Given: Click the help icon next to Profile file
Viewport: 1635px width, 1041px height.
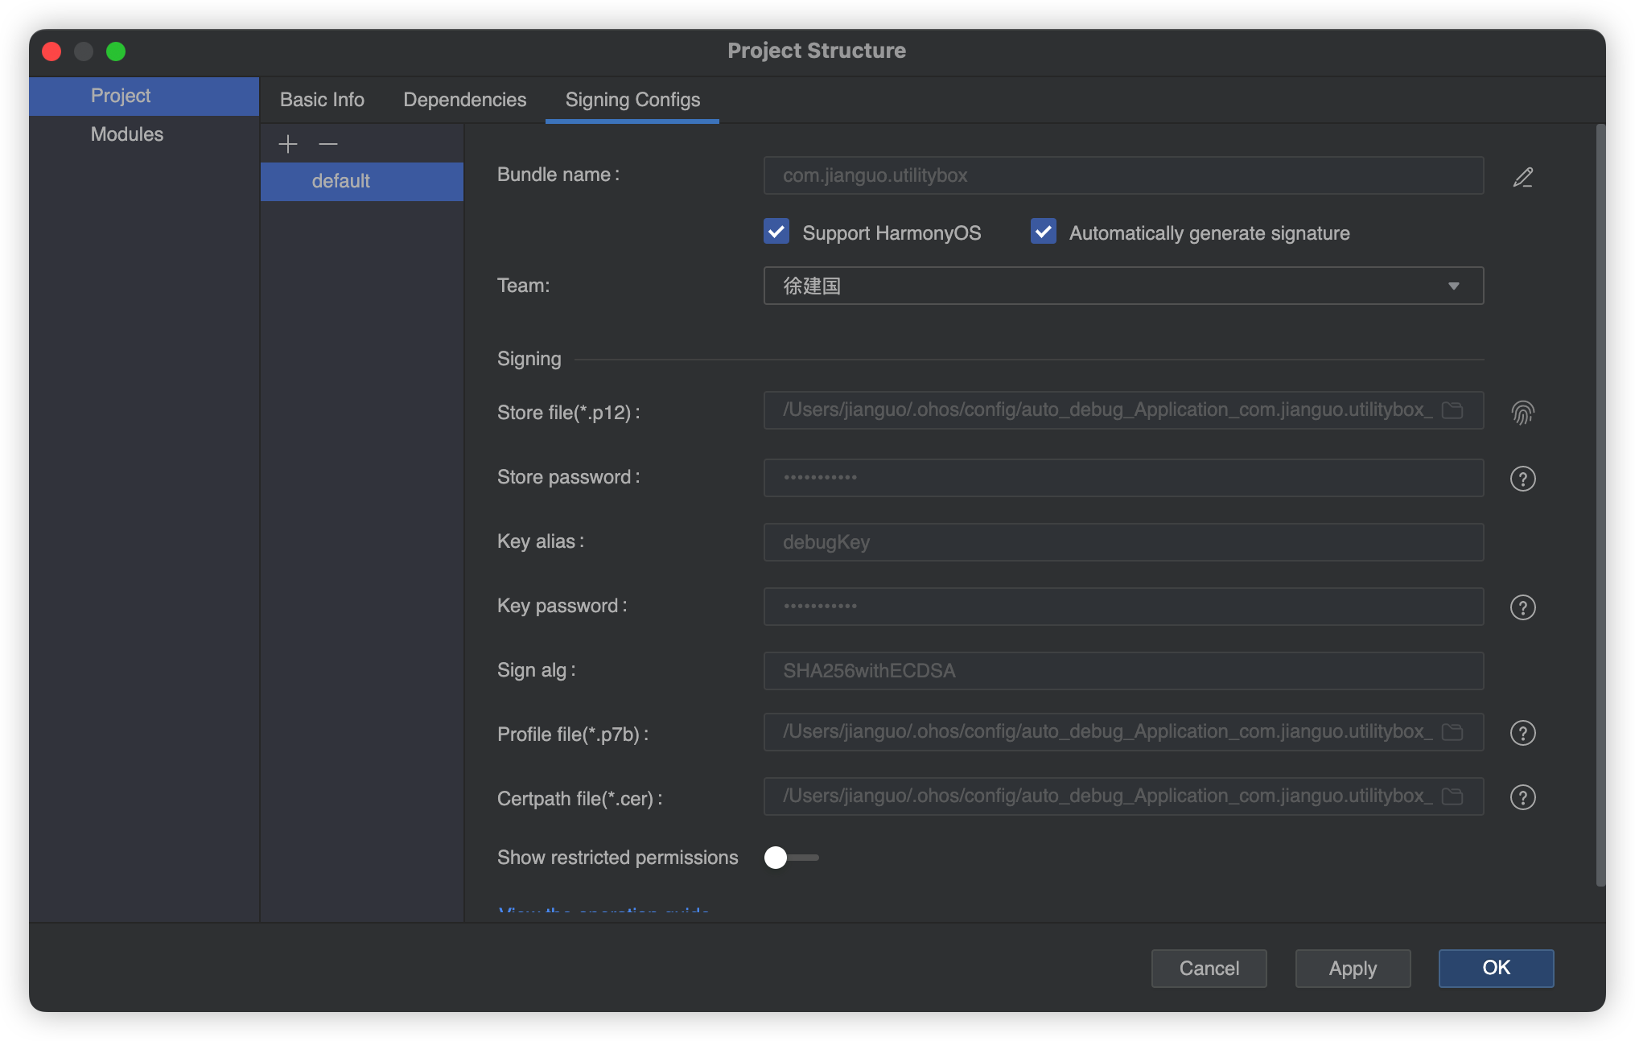Looking at the screenshot, I should tap(1523, 731).
